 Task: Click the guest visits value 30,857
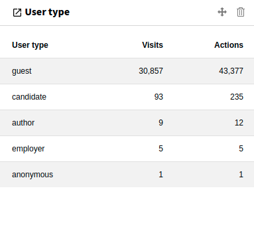click(x=151, y=71)
